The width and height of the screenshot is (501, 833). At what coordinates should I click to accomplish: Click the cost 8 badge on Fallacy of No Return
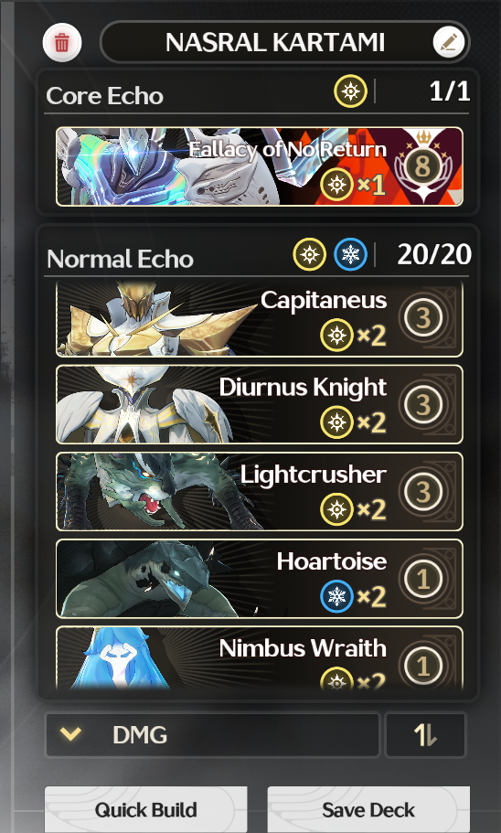(x=423, y=166)
